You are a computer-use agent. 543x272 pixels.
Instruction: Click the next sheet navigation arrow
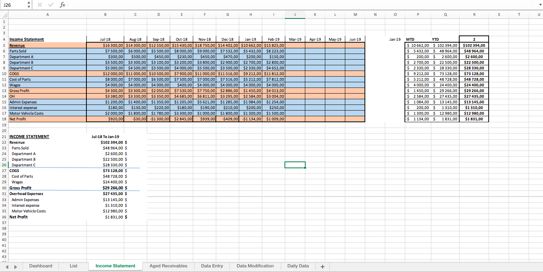(x=16, y=266)
